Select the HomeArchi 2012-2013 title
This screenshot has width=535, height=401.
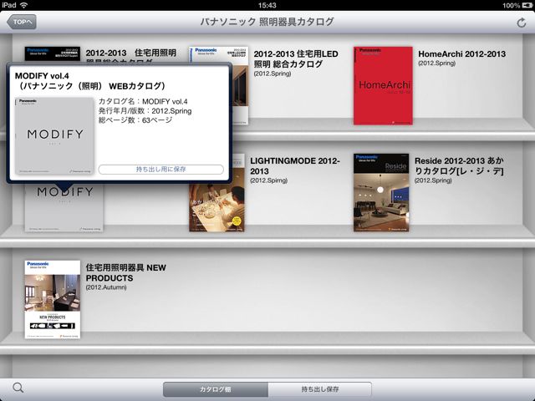point(462,53)
